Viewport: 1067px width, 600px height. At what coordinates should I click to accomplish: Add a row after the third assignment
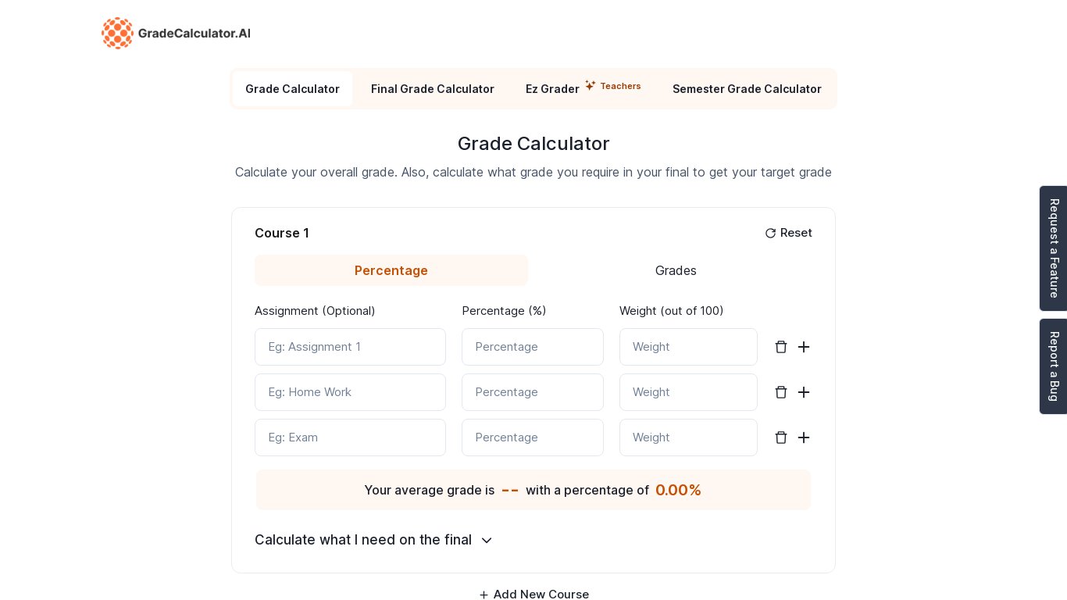coord(804,437)
